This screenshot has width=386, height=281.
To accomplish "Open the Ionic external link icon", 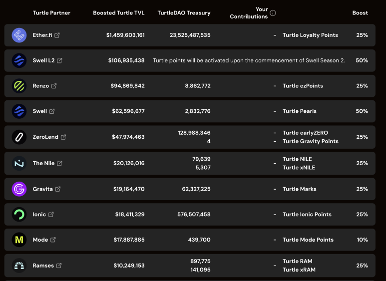I will 51,214.
